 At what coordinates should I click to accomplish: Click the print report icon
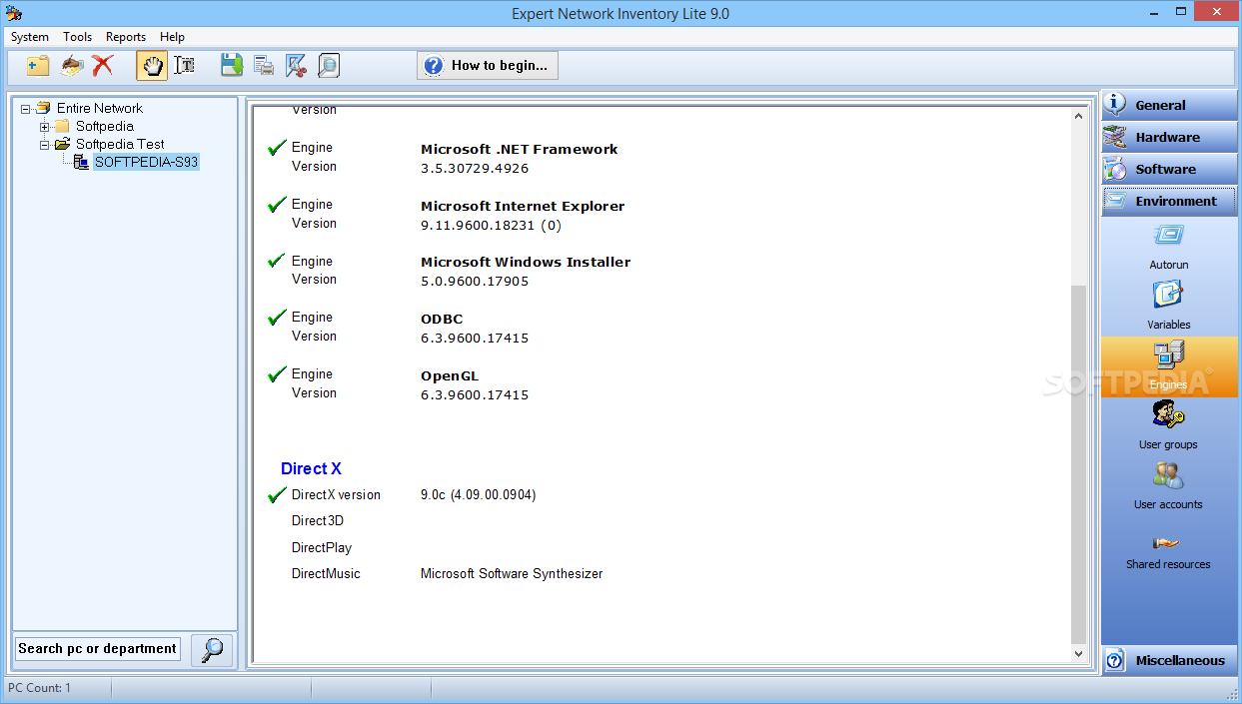click(x=264, y=66)
